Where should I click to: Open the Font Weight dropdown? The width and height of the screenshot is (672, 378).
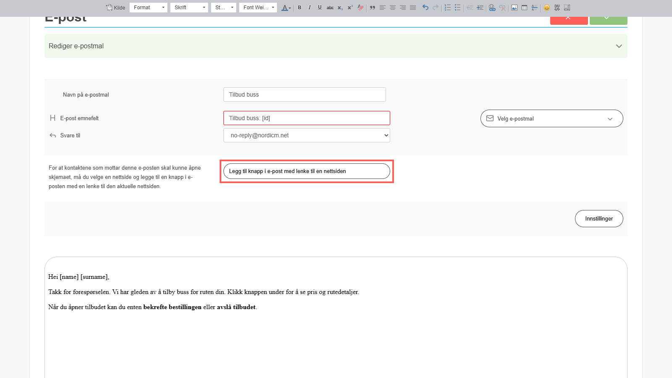click(x=258, y=8)
